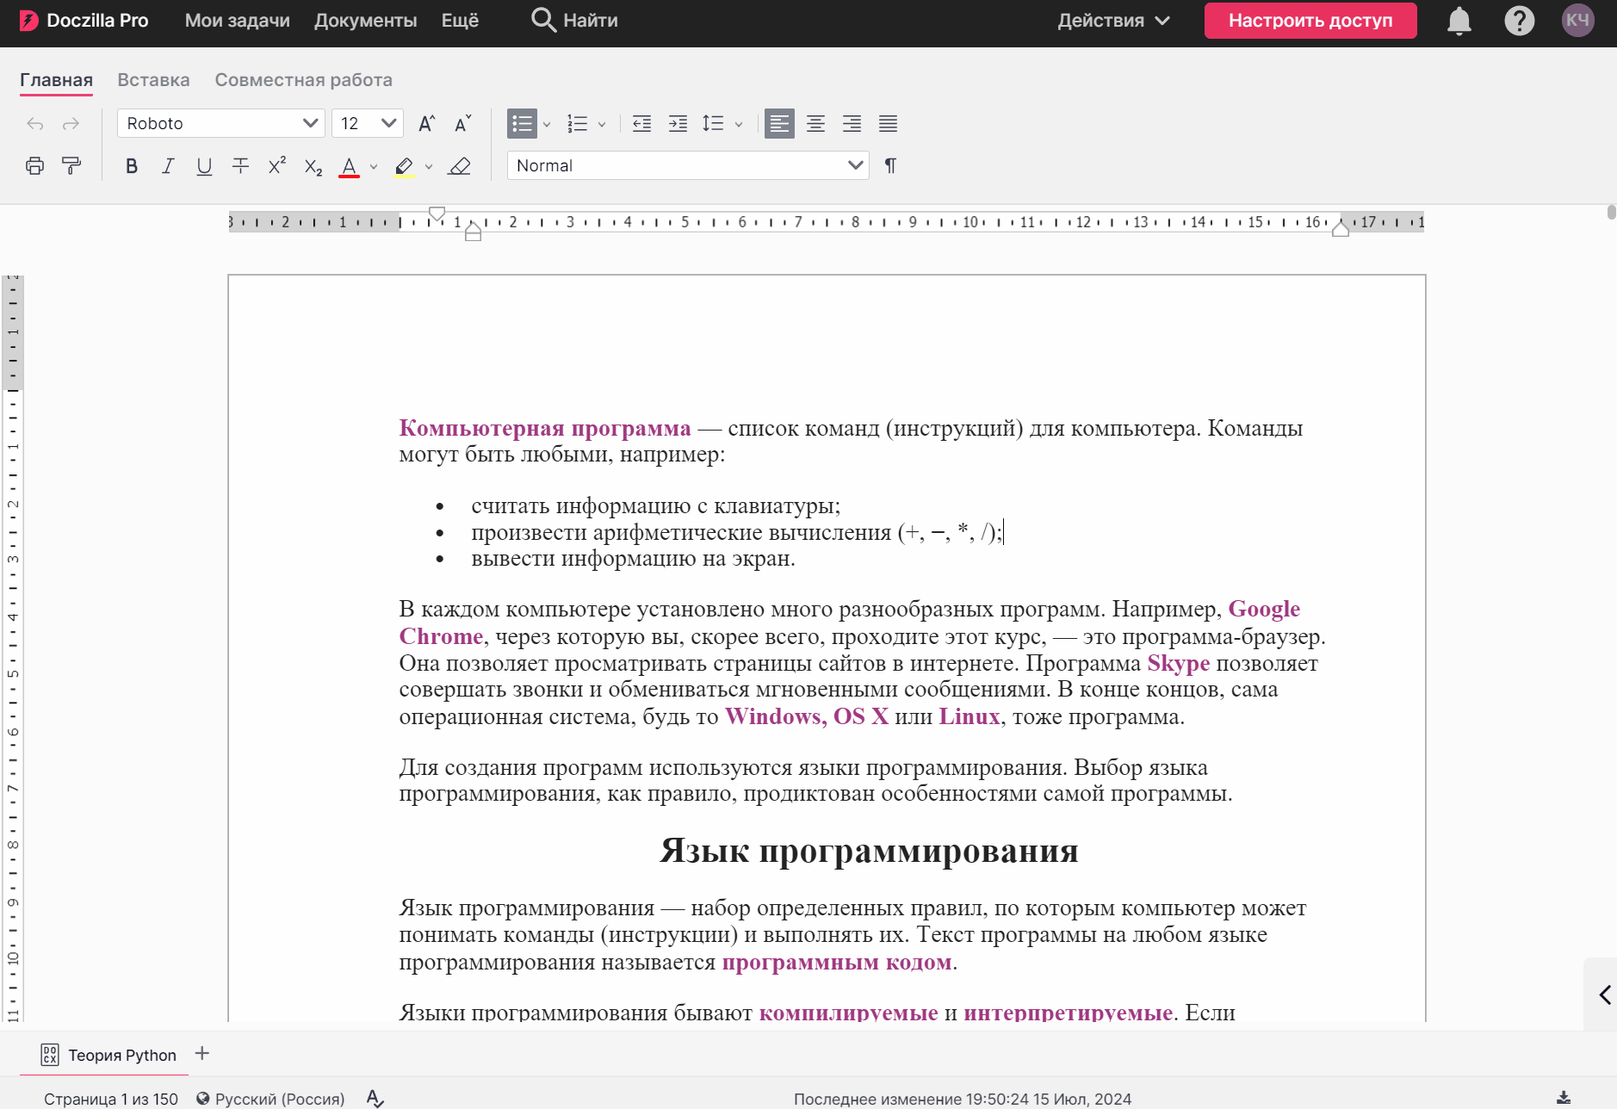The image size is (1617, 1109).
Task: Toggle show paragraph marks
Action: (x=890, y=165)
